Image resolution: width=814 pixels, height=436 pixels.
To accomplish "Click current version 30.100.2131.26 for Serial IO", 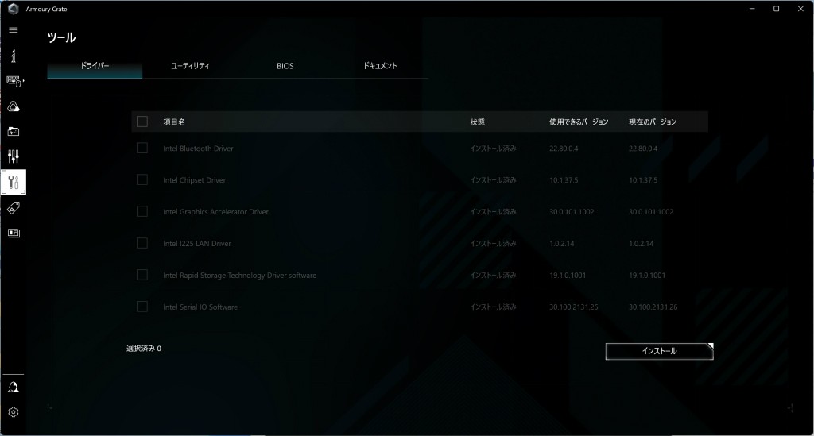I will pos(653,307).
